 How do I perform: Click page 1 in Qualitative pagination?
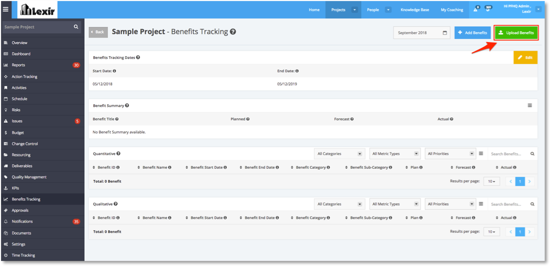(520, 232)
